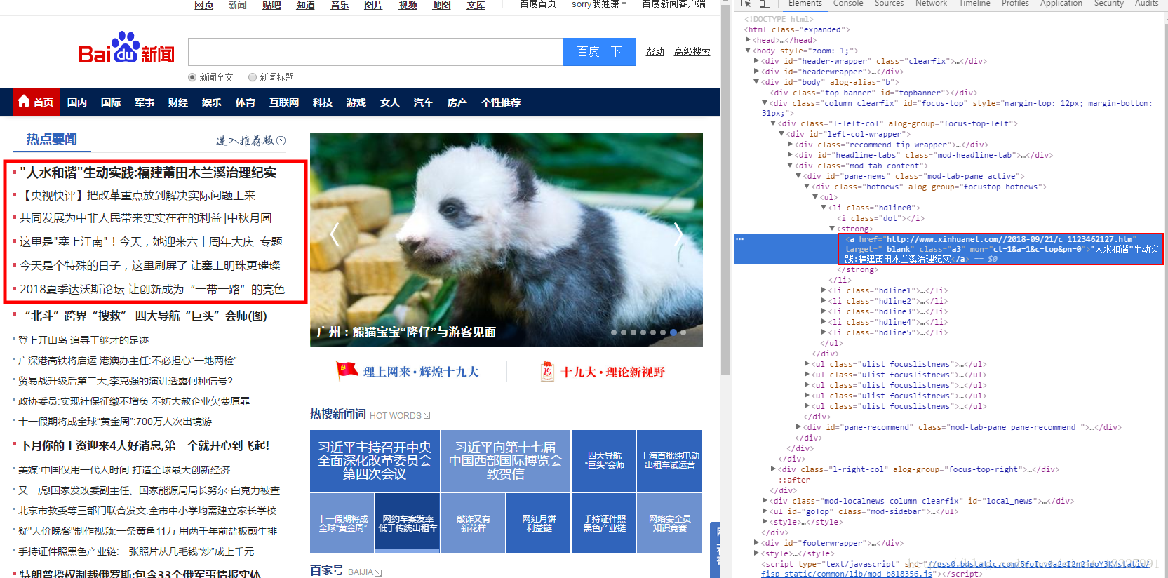Open the sorry我姓潘 user dropdown
1168x578 pixels.
[x=599, y=4]
